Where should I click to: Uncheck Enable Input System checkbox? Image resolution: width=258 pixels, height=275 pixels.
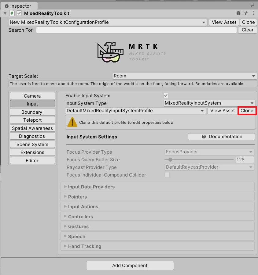[x=166, y=95]
